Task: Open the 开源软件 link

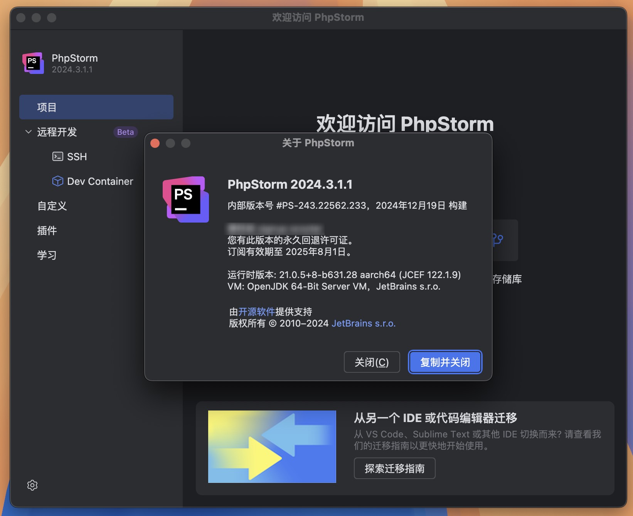Action: [x=256, y=312]
